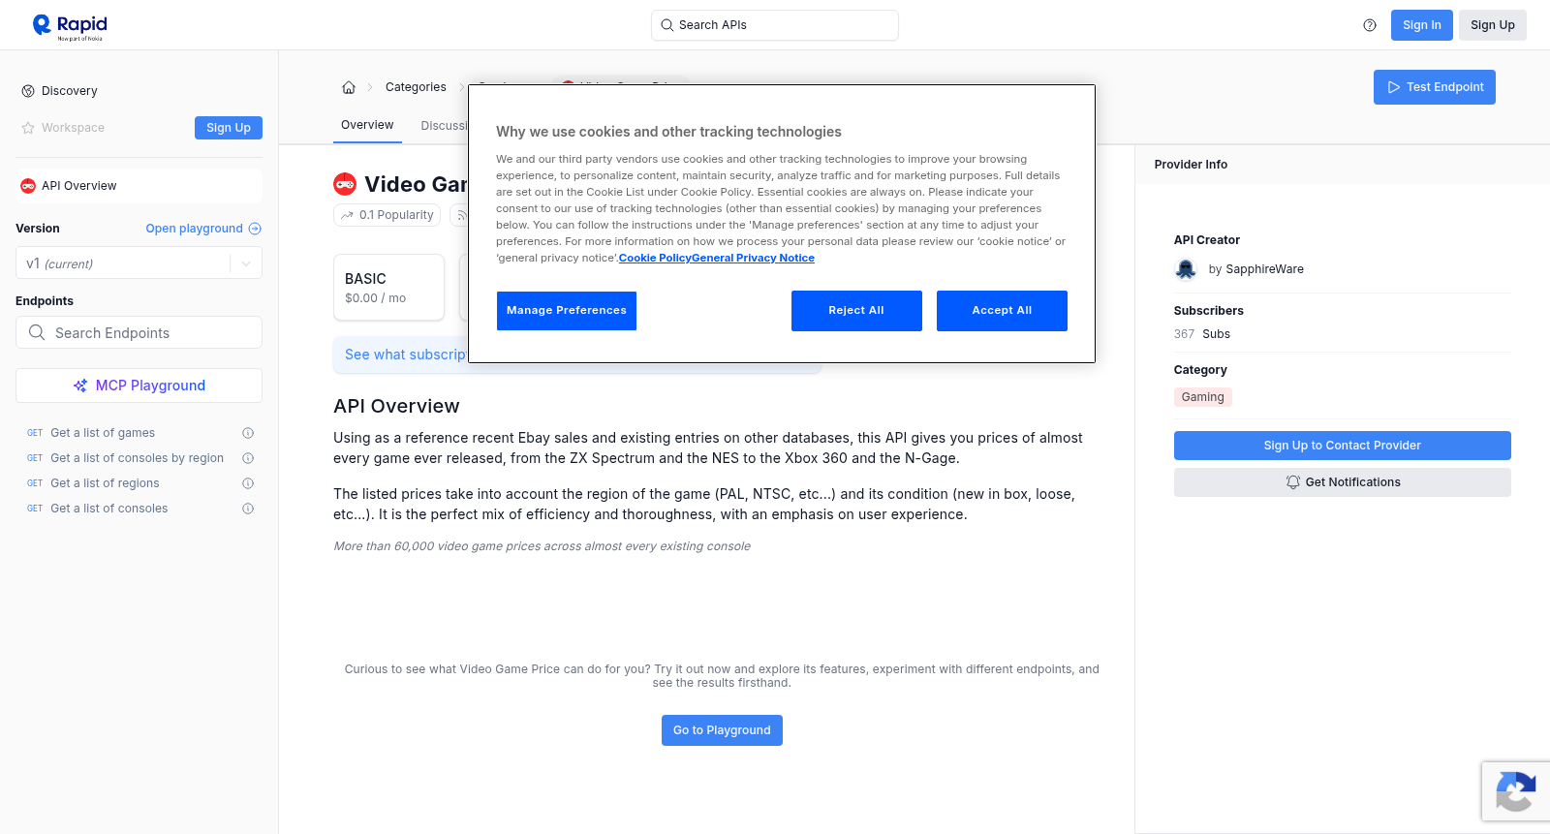Viewport: 1550px width, 834px height.
Task: Click the sidebar Workspace Sign Up button
Action: tap(229, 128)
